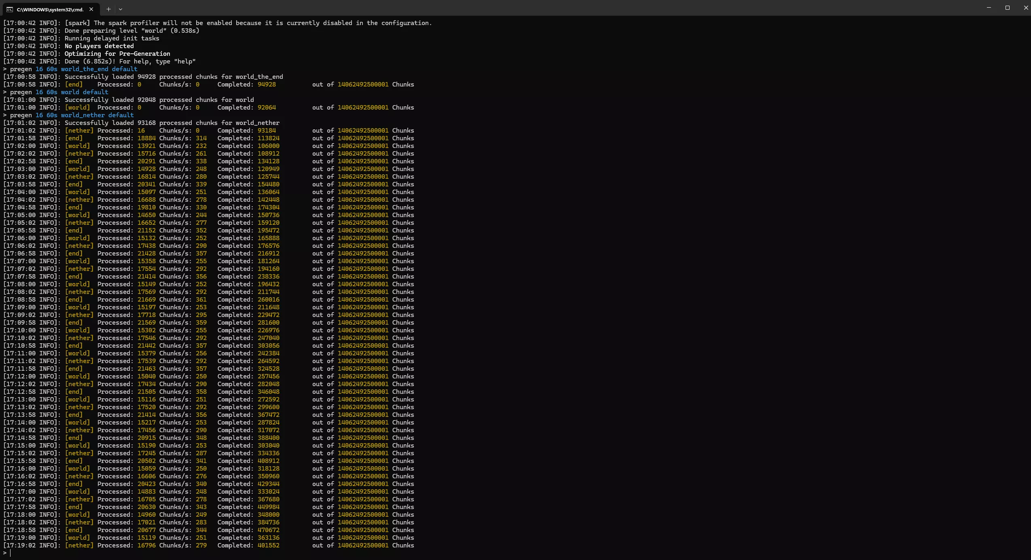This screenshot has height=560, width=1031.
Task: Select the cmd.exe terminal tab
Action: pyautogui.click(x=50, y=9)
